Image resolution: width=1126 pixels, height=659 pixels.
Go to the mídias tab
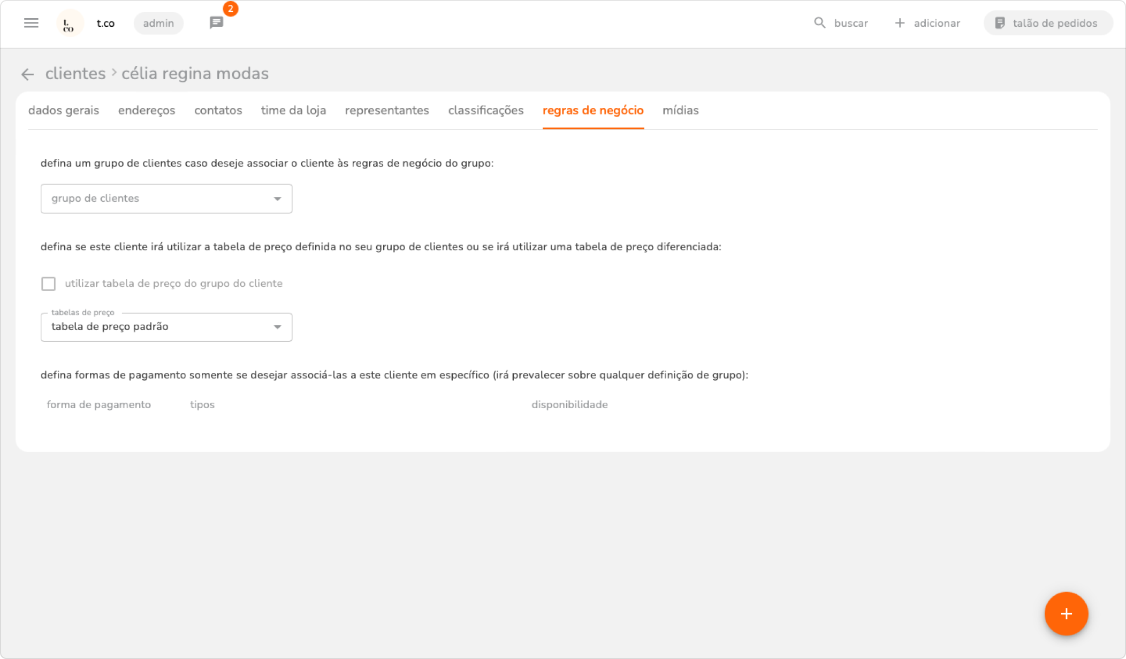click(x=680, y=110)
